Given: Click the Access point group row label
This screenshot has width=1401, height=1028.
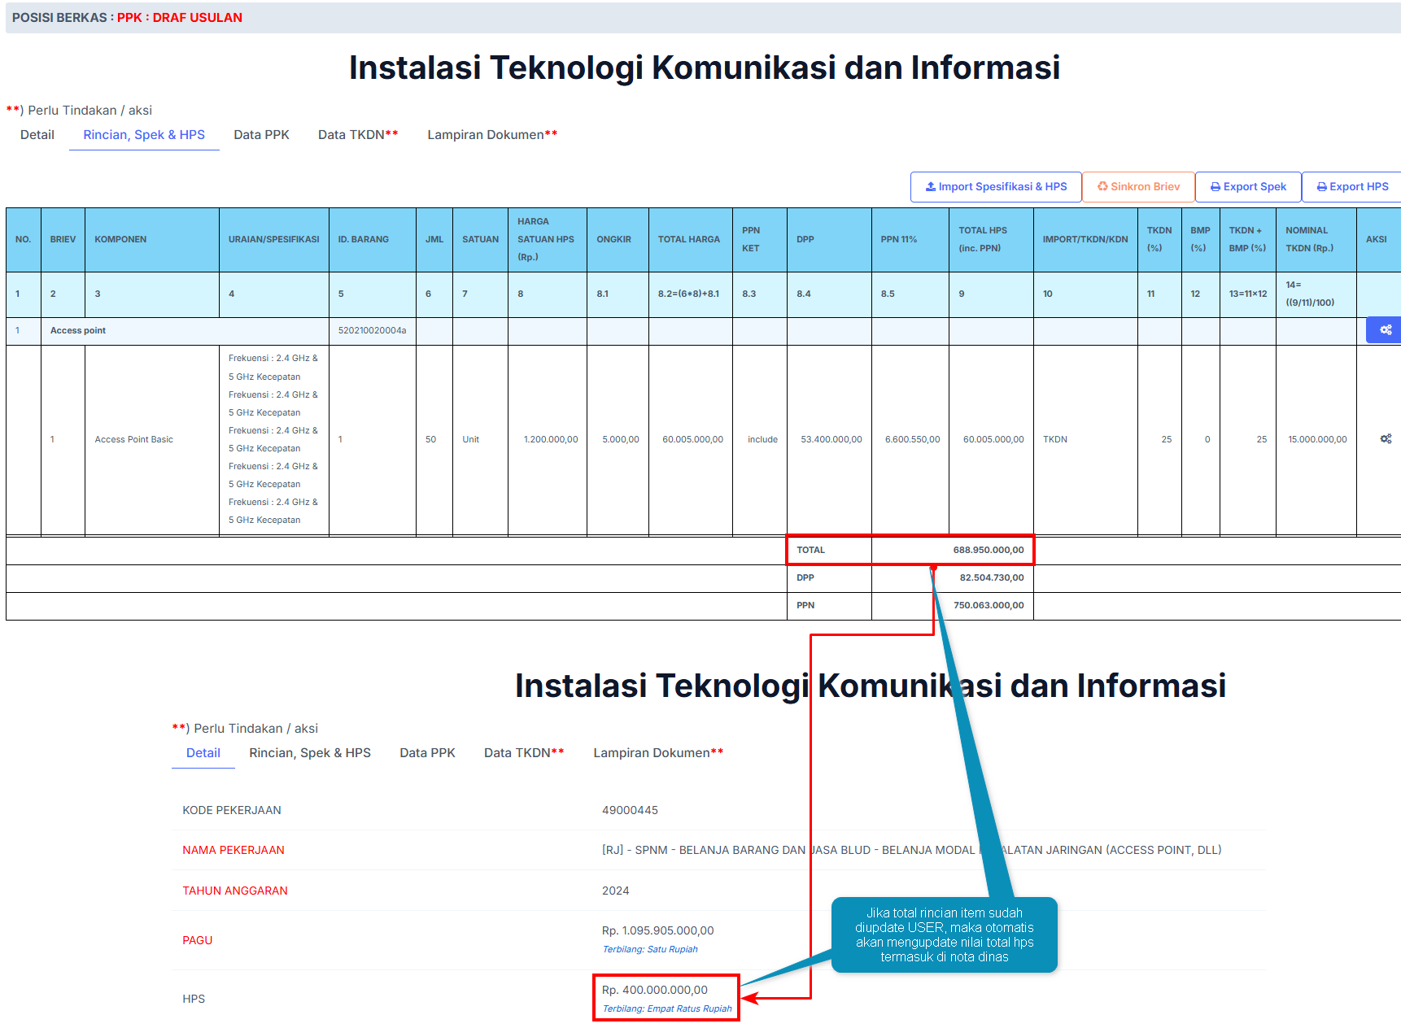Looking at the screenshot, I should coord(78,331).
